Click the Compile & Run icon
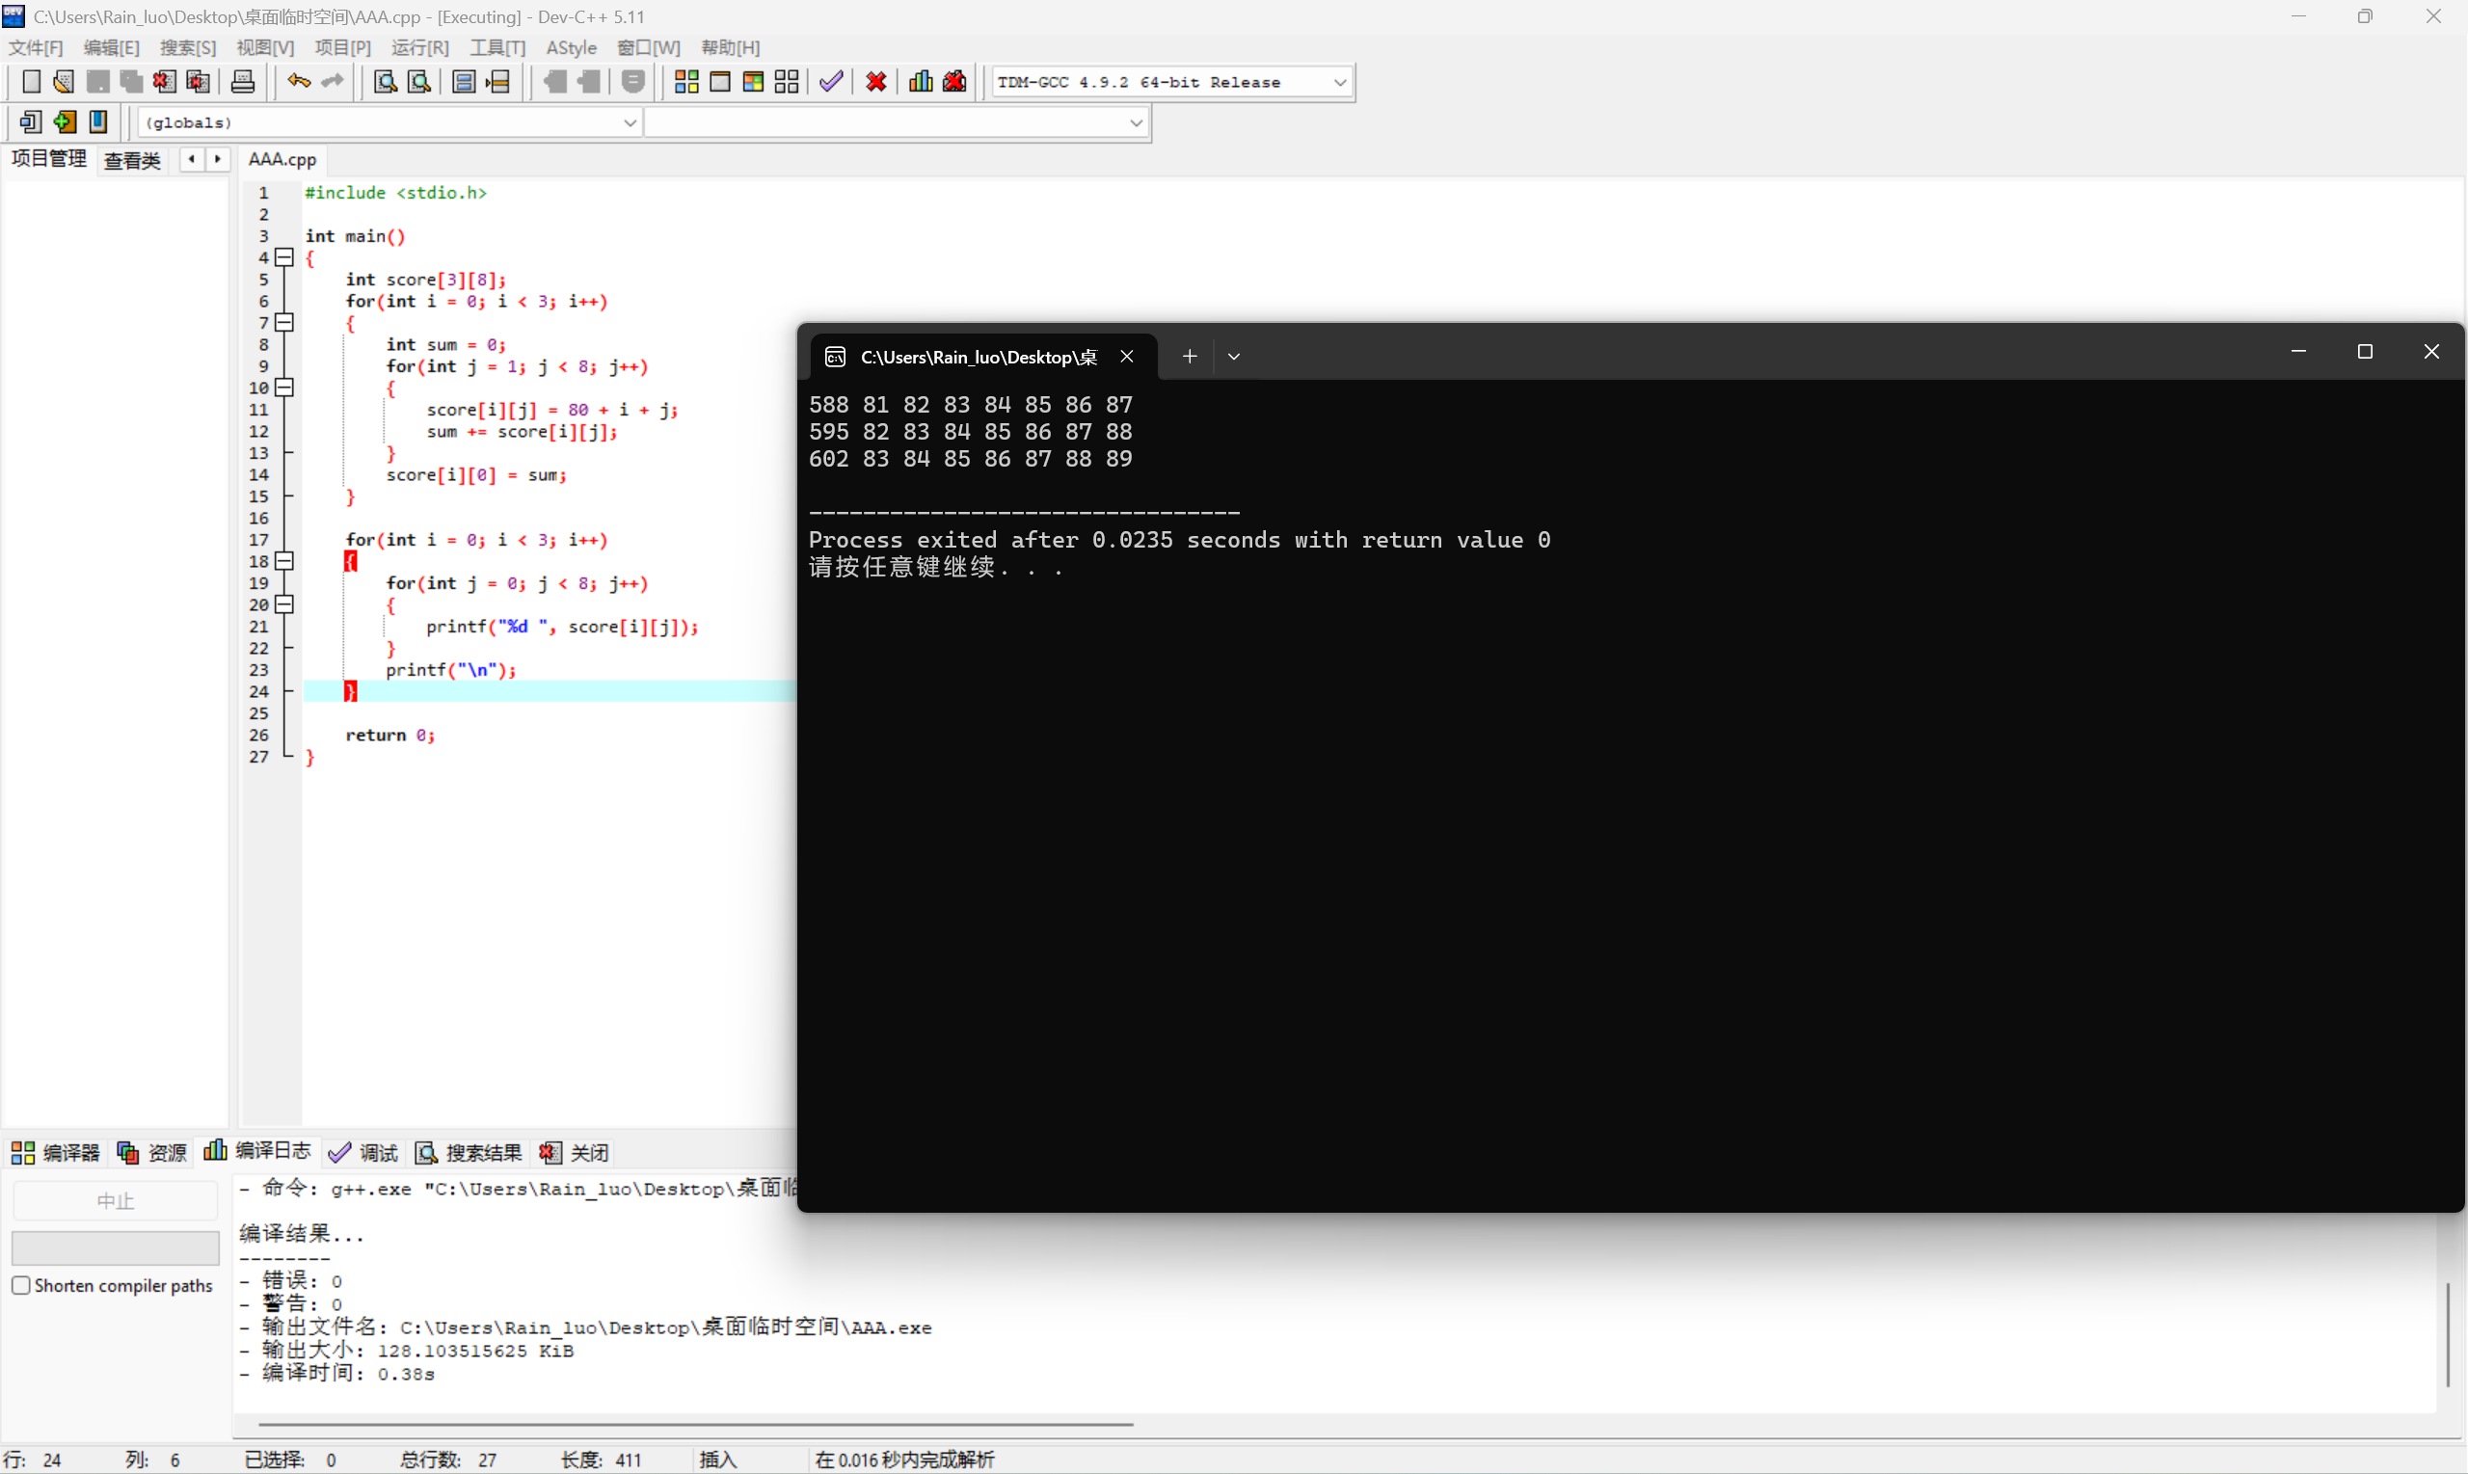2468x1474 pixels. click(753, 81)
